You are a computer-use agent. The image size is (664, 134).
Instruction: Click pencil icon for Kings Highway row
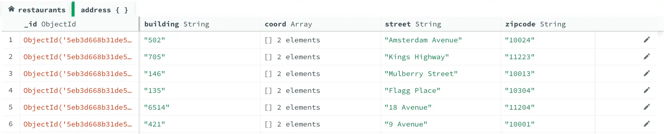click(647, 56)
